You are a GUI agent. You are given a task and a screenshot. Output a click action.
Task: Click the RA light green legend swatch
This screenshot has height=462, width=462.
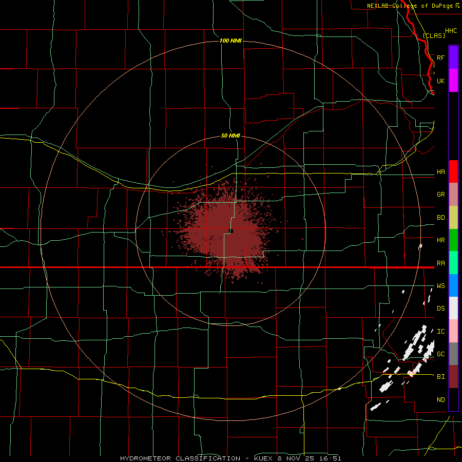click(x=453, y=263)
